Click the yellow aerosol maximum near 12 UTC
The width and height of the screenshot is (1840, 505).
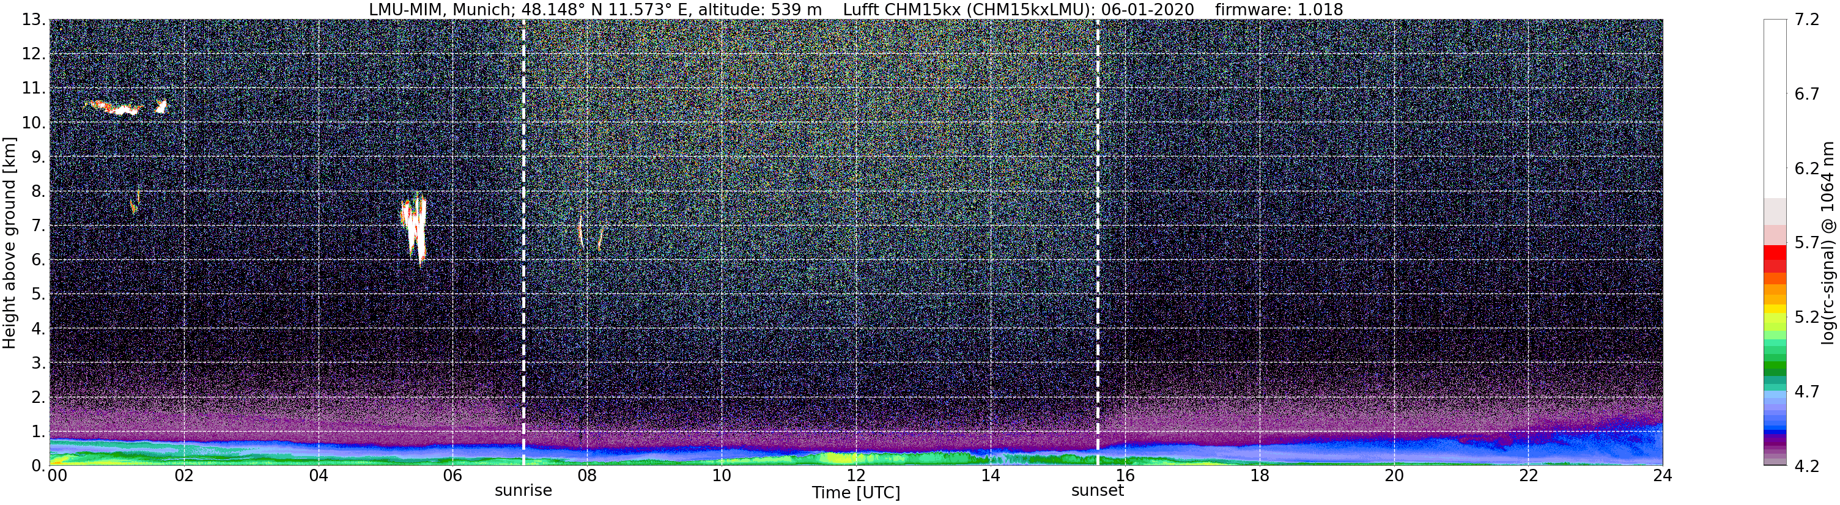[x=843, y=457]
